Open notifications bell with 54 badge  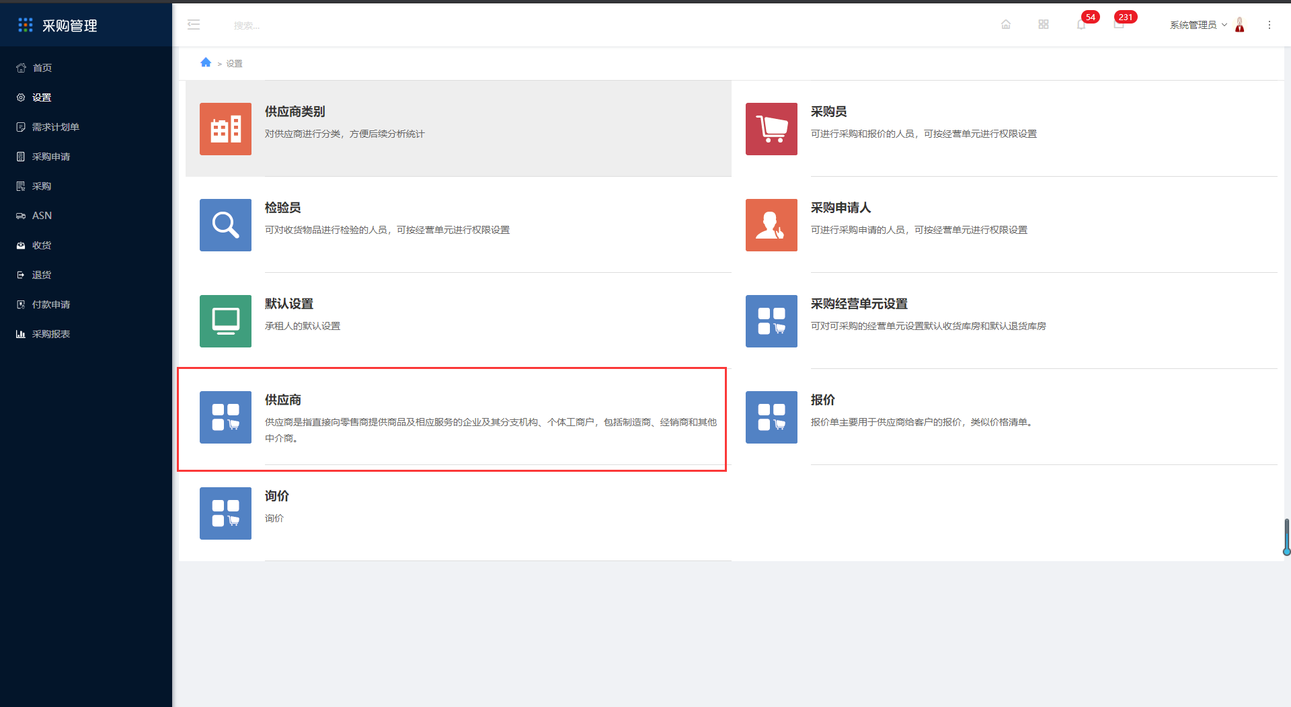pos(1081,24)
